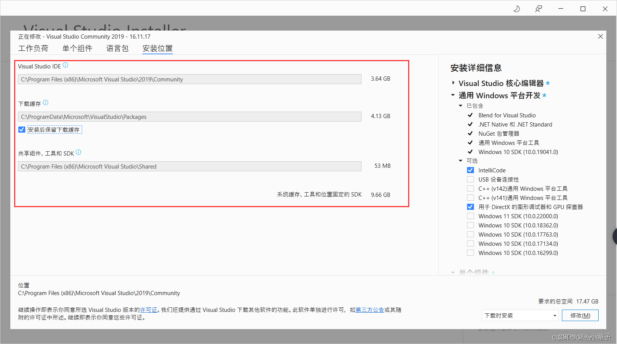Collapse the 已包含 component group
The width and height of the screenshot is (617, 344).
pyautogui.click(x=461, y=105)
